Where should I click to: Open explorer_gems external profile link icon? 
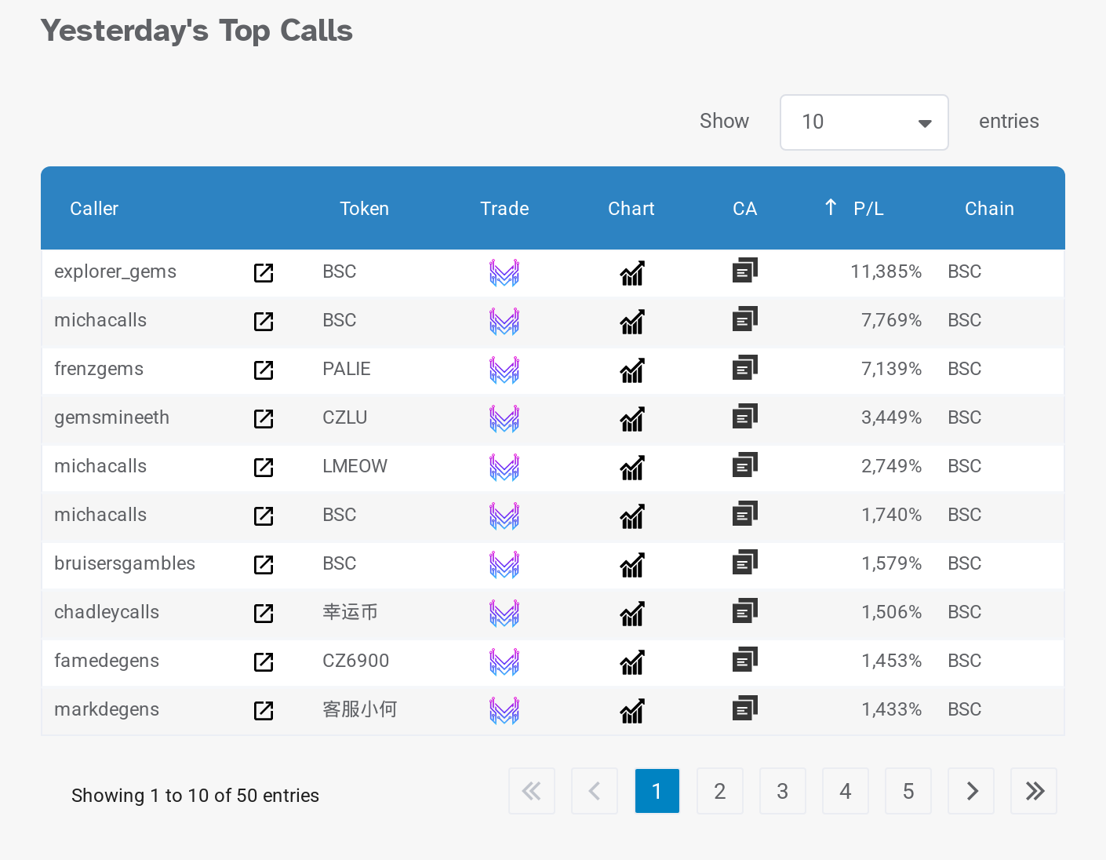click(264, 272)
